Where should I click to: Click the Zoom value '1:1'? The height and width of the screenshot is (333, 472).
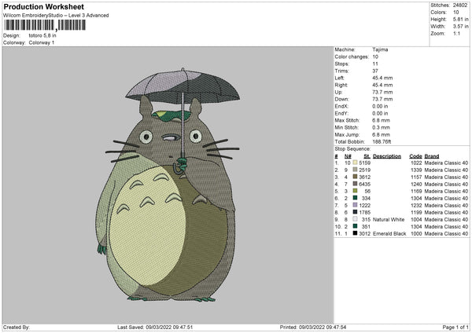pos(456,33)
